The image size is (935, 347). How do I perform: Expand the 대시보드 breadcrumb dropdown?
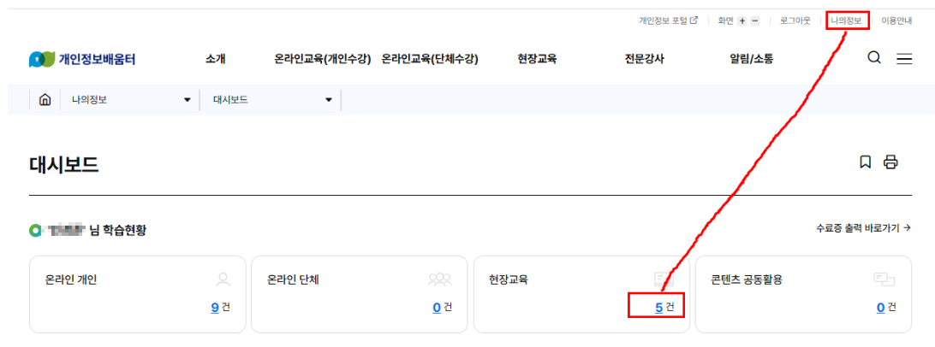328,101
